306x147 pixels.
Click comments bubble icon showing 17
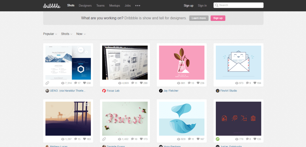click(x=76, y=83)
